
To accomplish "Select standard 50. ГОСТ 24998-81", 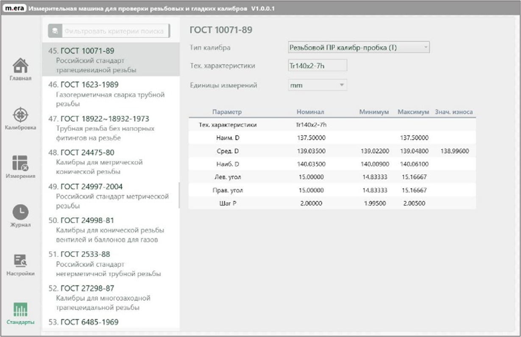I will click(x=111, y=230).
